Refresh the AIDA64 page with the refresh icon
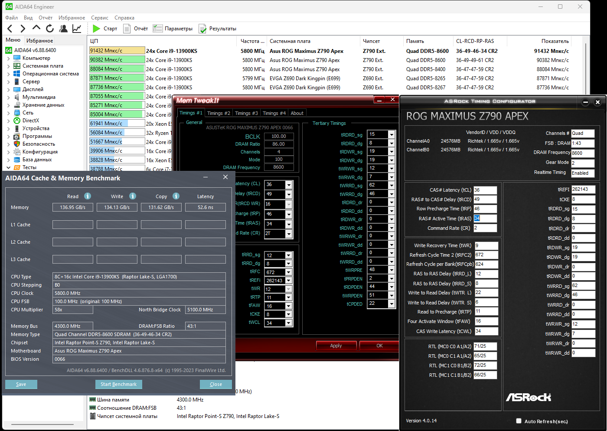The width and height of the screenshot is (607, 431). [50, 29]
